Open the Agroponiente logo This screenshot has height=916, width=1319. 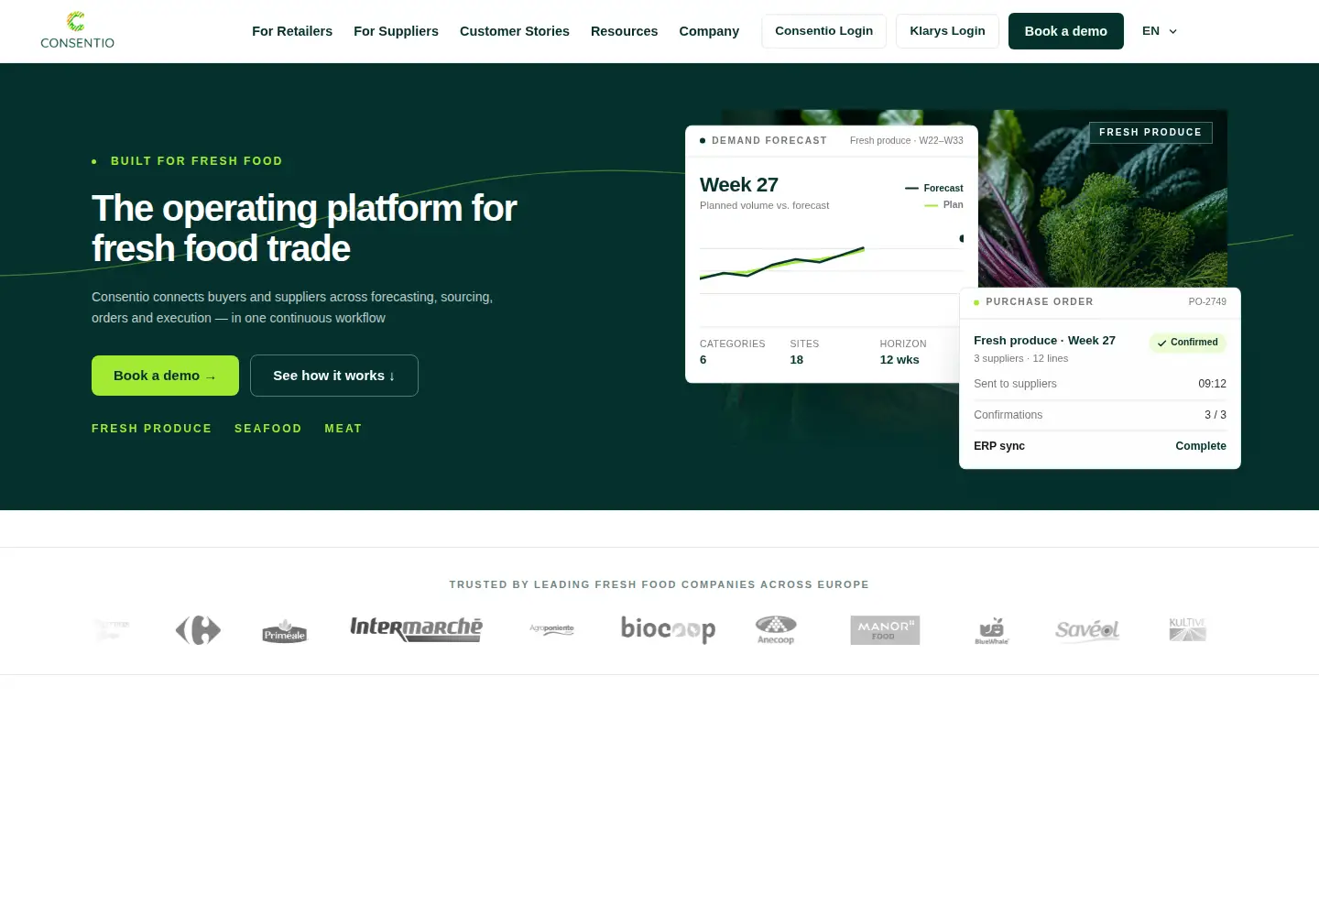point(551,629)
